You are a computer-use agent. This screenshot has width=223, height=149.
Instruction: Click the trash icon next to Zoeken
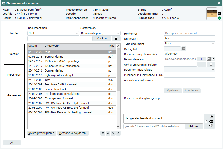tap(116, 38)
